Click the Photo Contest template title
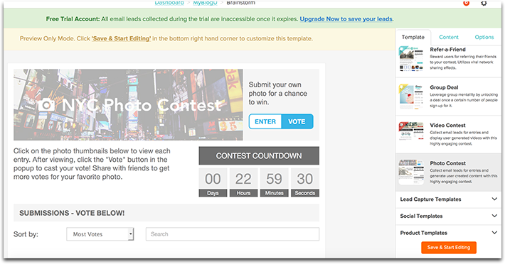The image size is (505, 264). (447, 163)
